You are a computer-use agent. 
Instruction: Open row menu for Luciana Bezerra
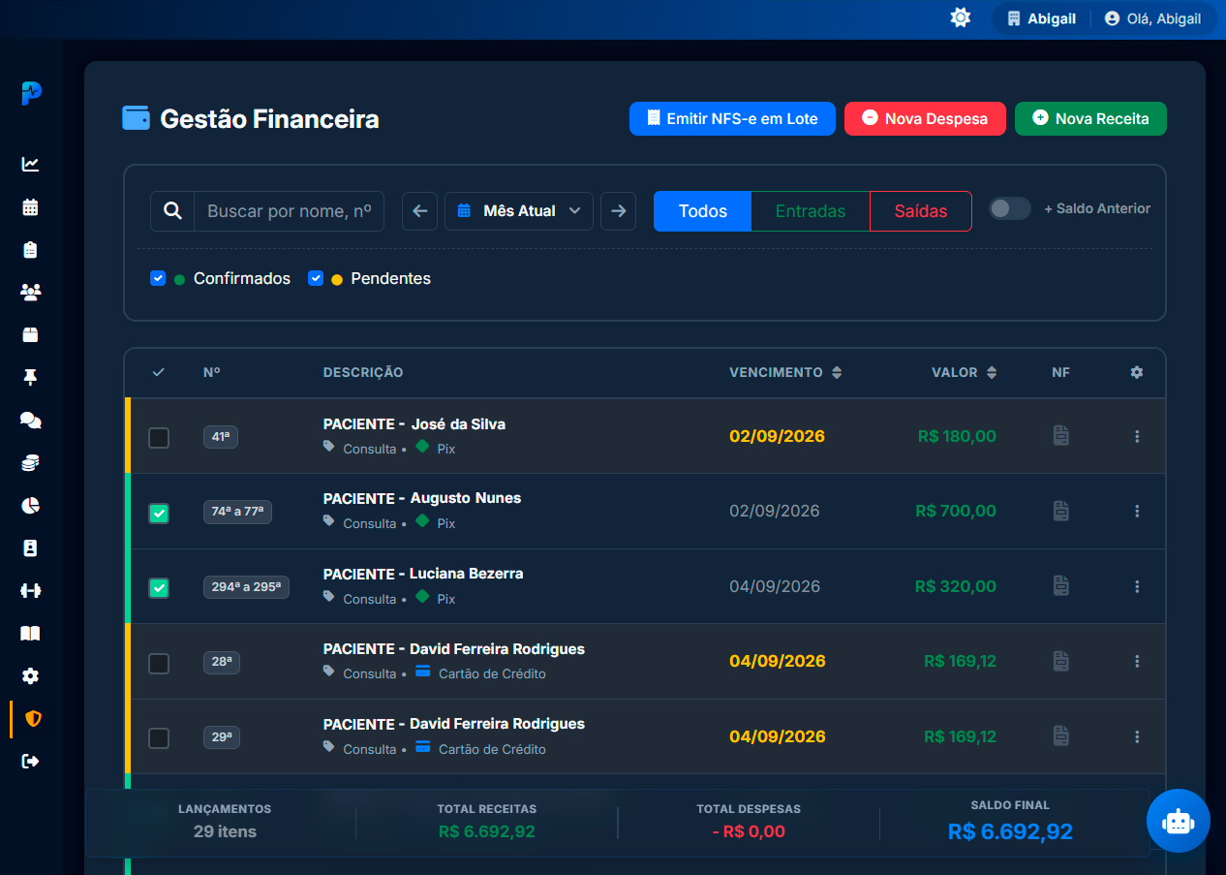click(1137, 586)
